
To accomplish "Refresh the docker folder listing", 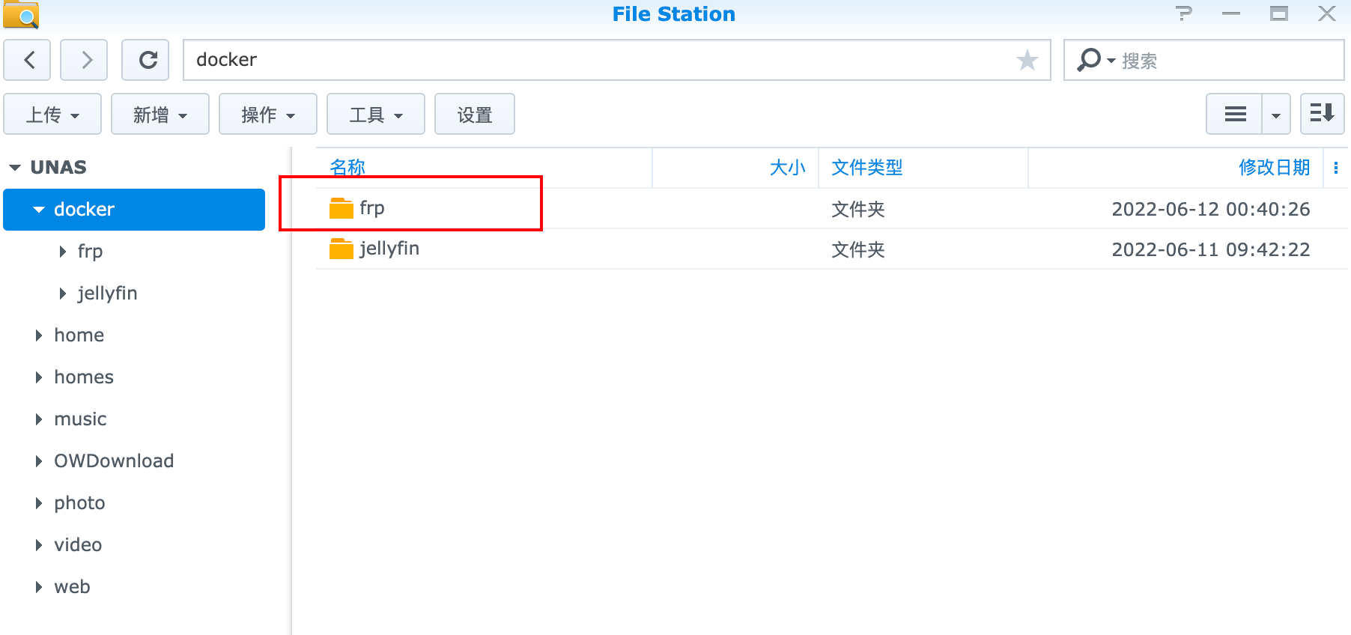I will click(x=145, y=60).
